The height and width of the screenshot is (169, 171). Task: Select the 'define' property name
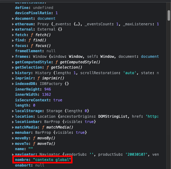pos(22,8)
